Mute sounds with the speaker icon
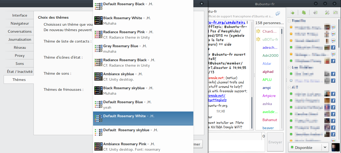The height and width of the screenshot is (153, 341). [x=315, y=12]
